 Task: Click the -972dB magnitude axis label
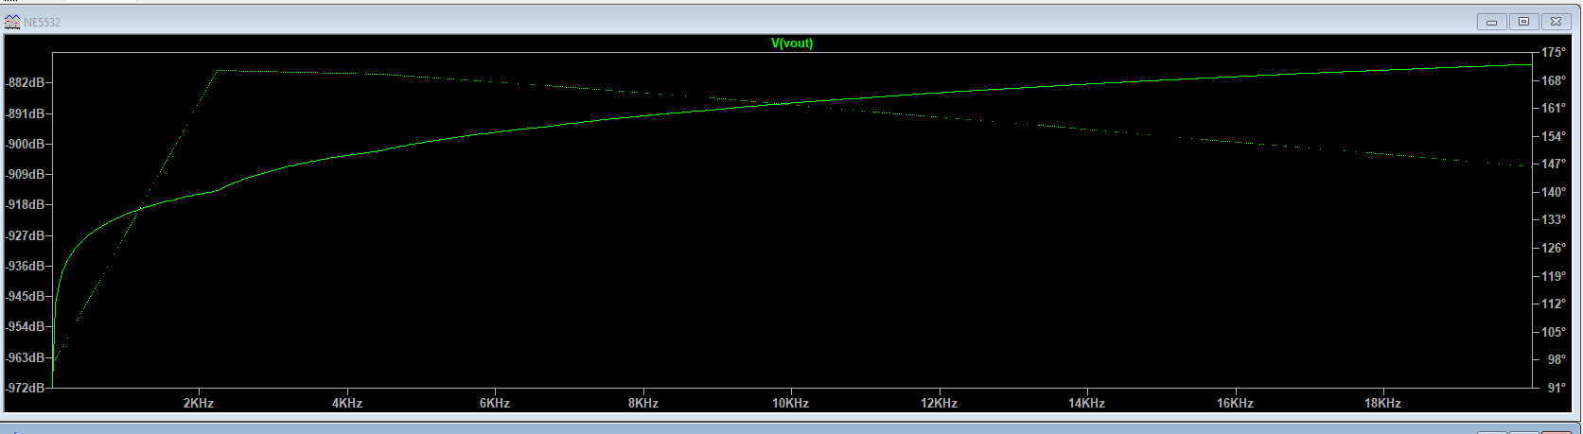click(x=26, y=389)
